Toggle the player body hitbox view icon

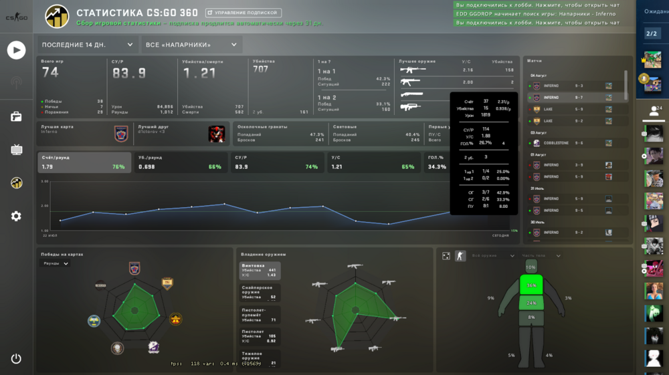point(460,255)
